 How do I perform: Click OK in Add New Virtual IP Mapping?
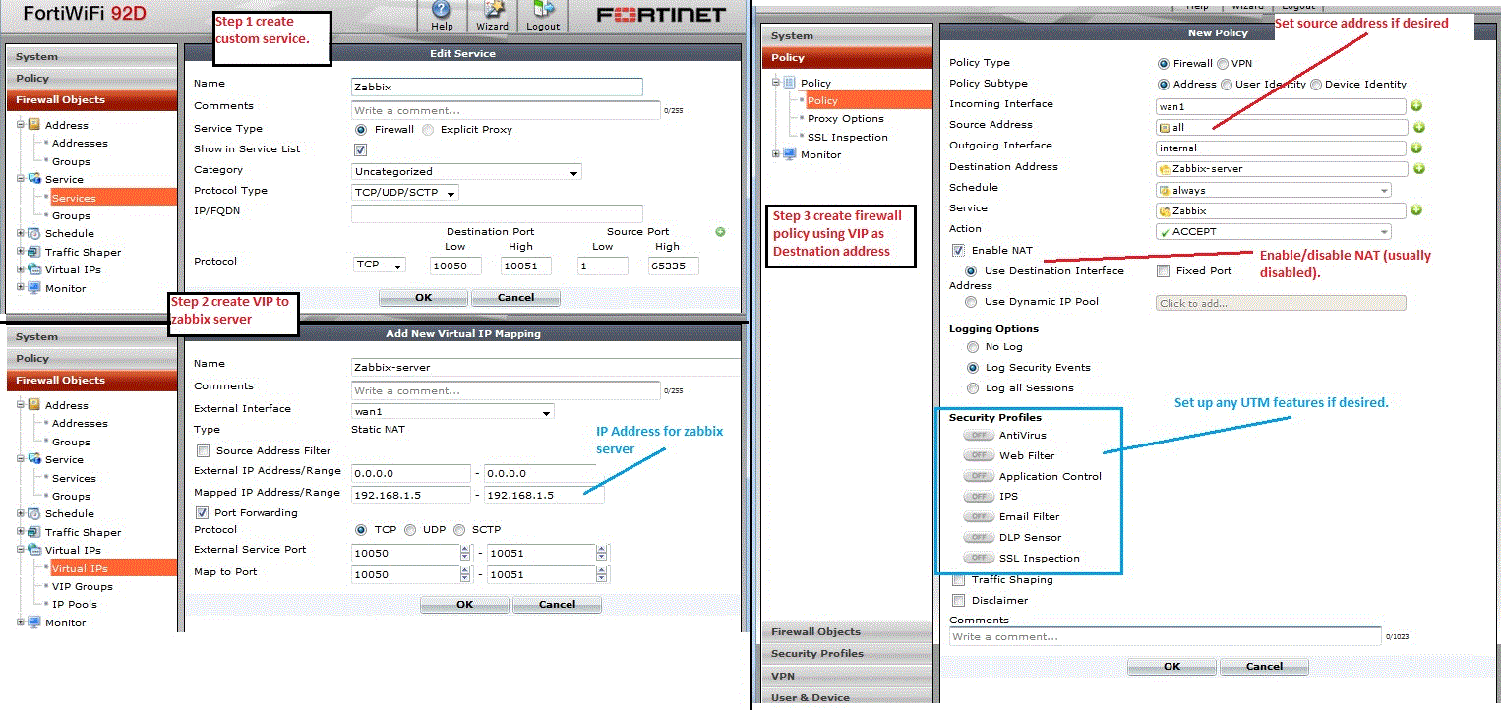[464, 604]
